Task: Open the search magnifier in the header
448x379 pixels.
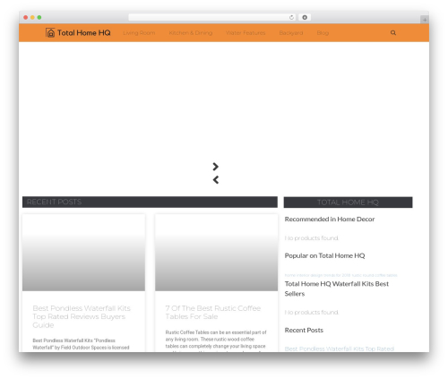Action: point(393,33)
